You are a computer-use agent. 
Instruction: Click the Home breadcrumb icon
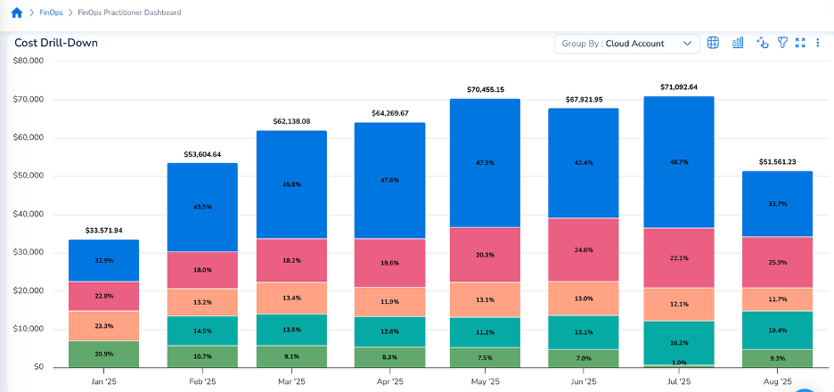click(x=16, y=12)
